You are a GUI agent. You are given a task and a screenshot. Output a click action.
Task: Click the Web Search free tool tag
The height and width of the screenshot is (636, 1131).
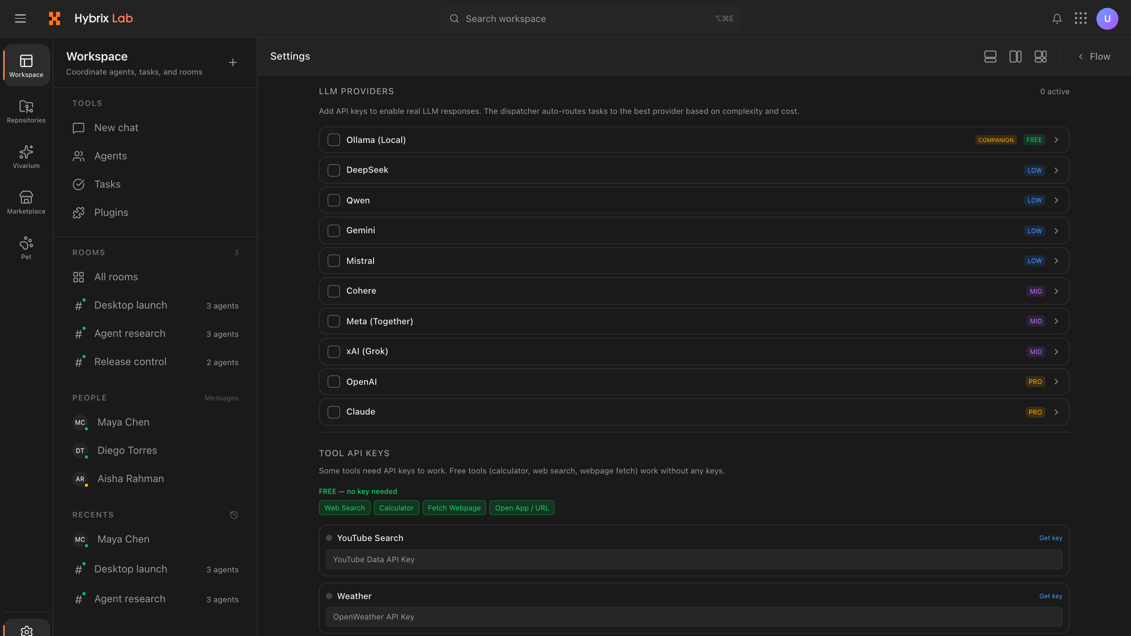pos(345,508)
